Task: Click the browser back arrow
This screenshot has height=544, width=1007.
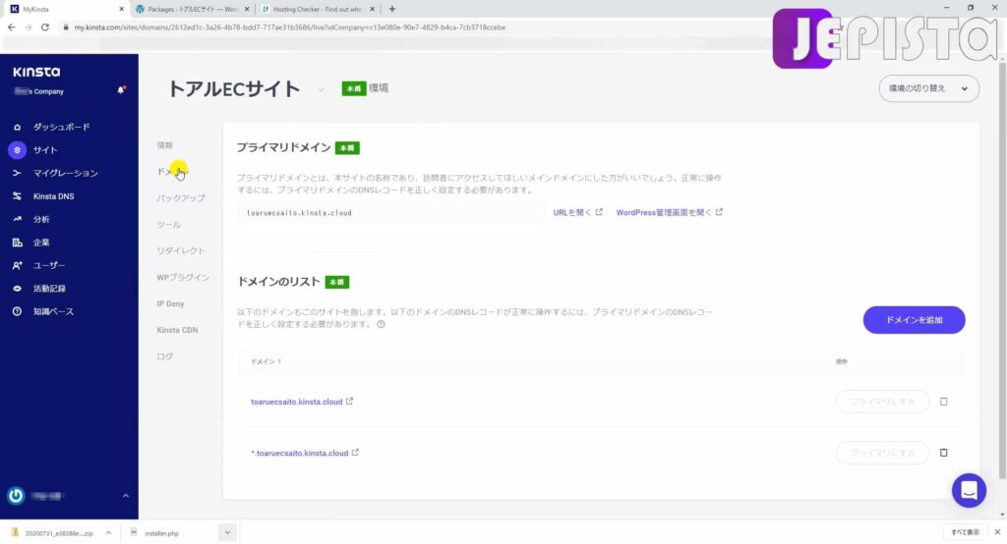Action: [11, 27]
